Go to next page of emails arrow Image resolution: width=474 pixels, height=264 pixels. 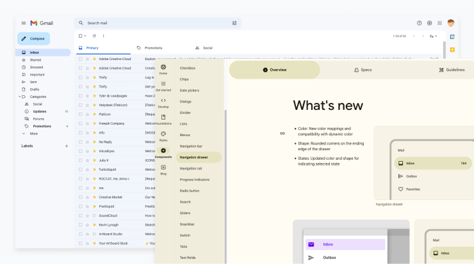pyautogui.click(x=423, y=36)
